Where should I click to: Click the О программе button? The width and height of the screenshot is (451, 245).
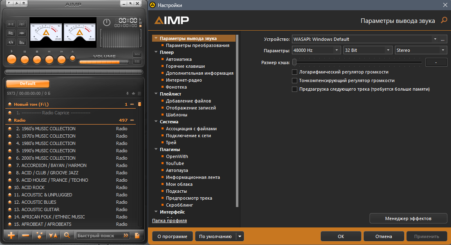172,236
